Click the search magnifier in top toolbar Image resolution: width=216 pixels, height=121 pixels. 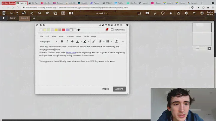point(39,13)
